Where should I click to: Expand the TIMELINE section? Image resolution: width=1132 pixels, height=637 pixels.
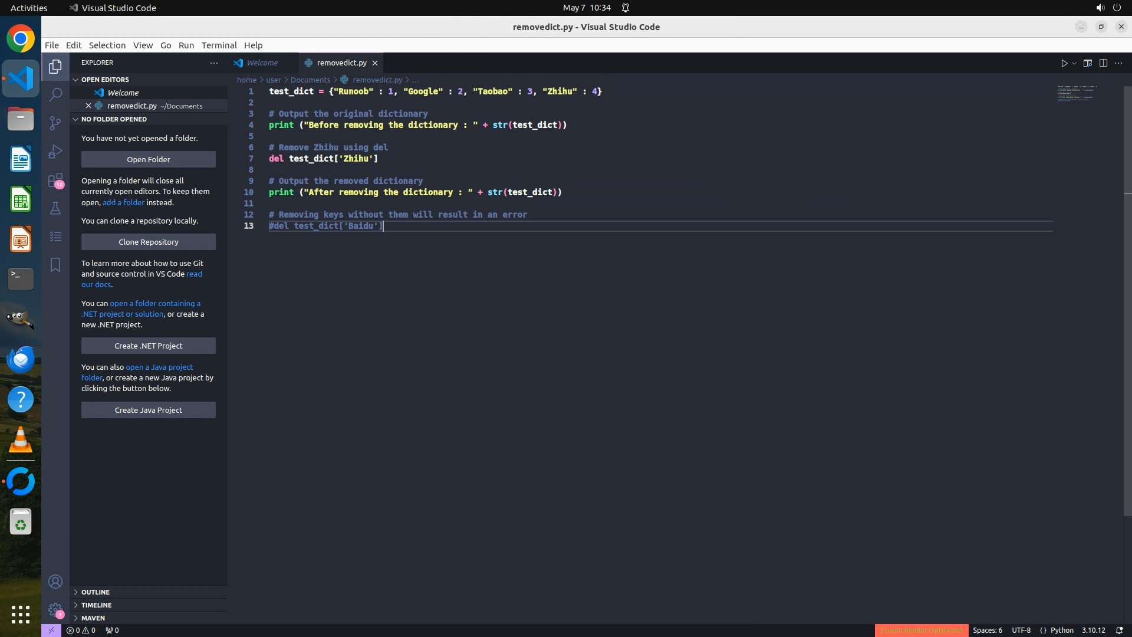[x=96, y=605]
